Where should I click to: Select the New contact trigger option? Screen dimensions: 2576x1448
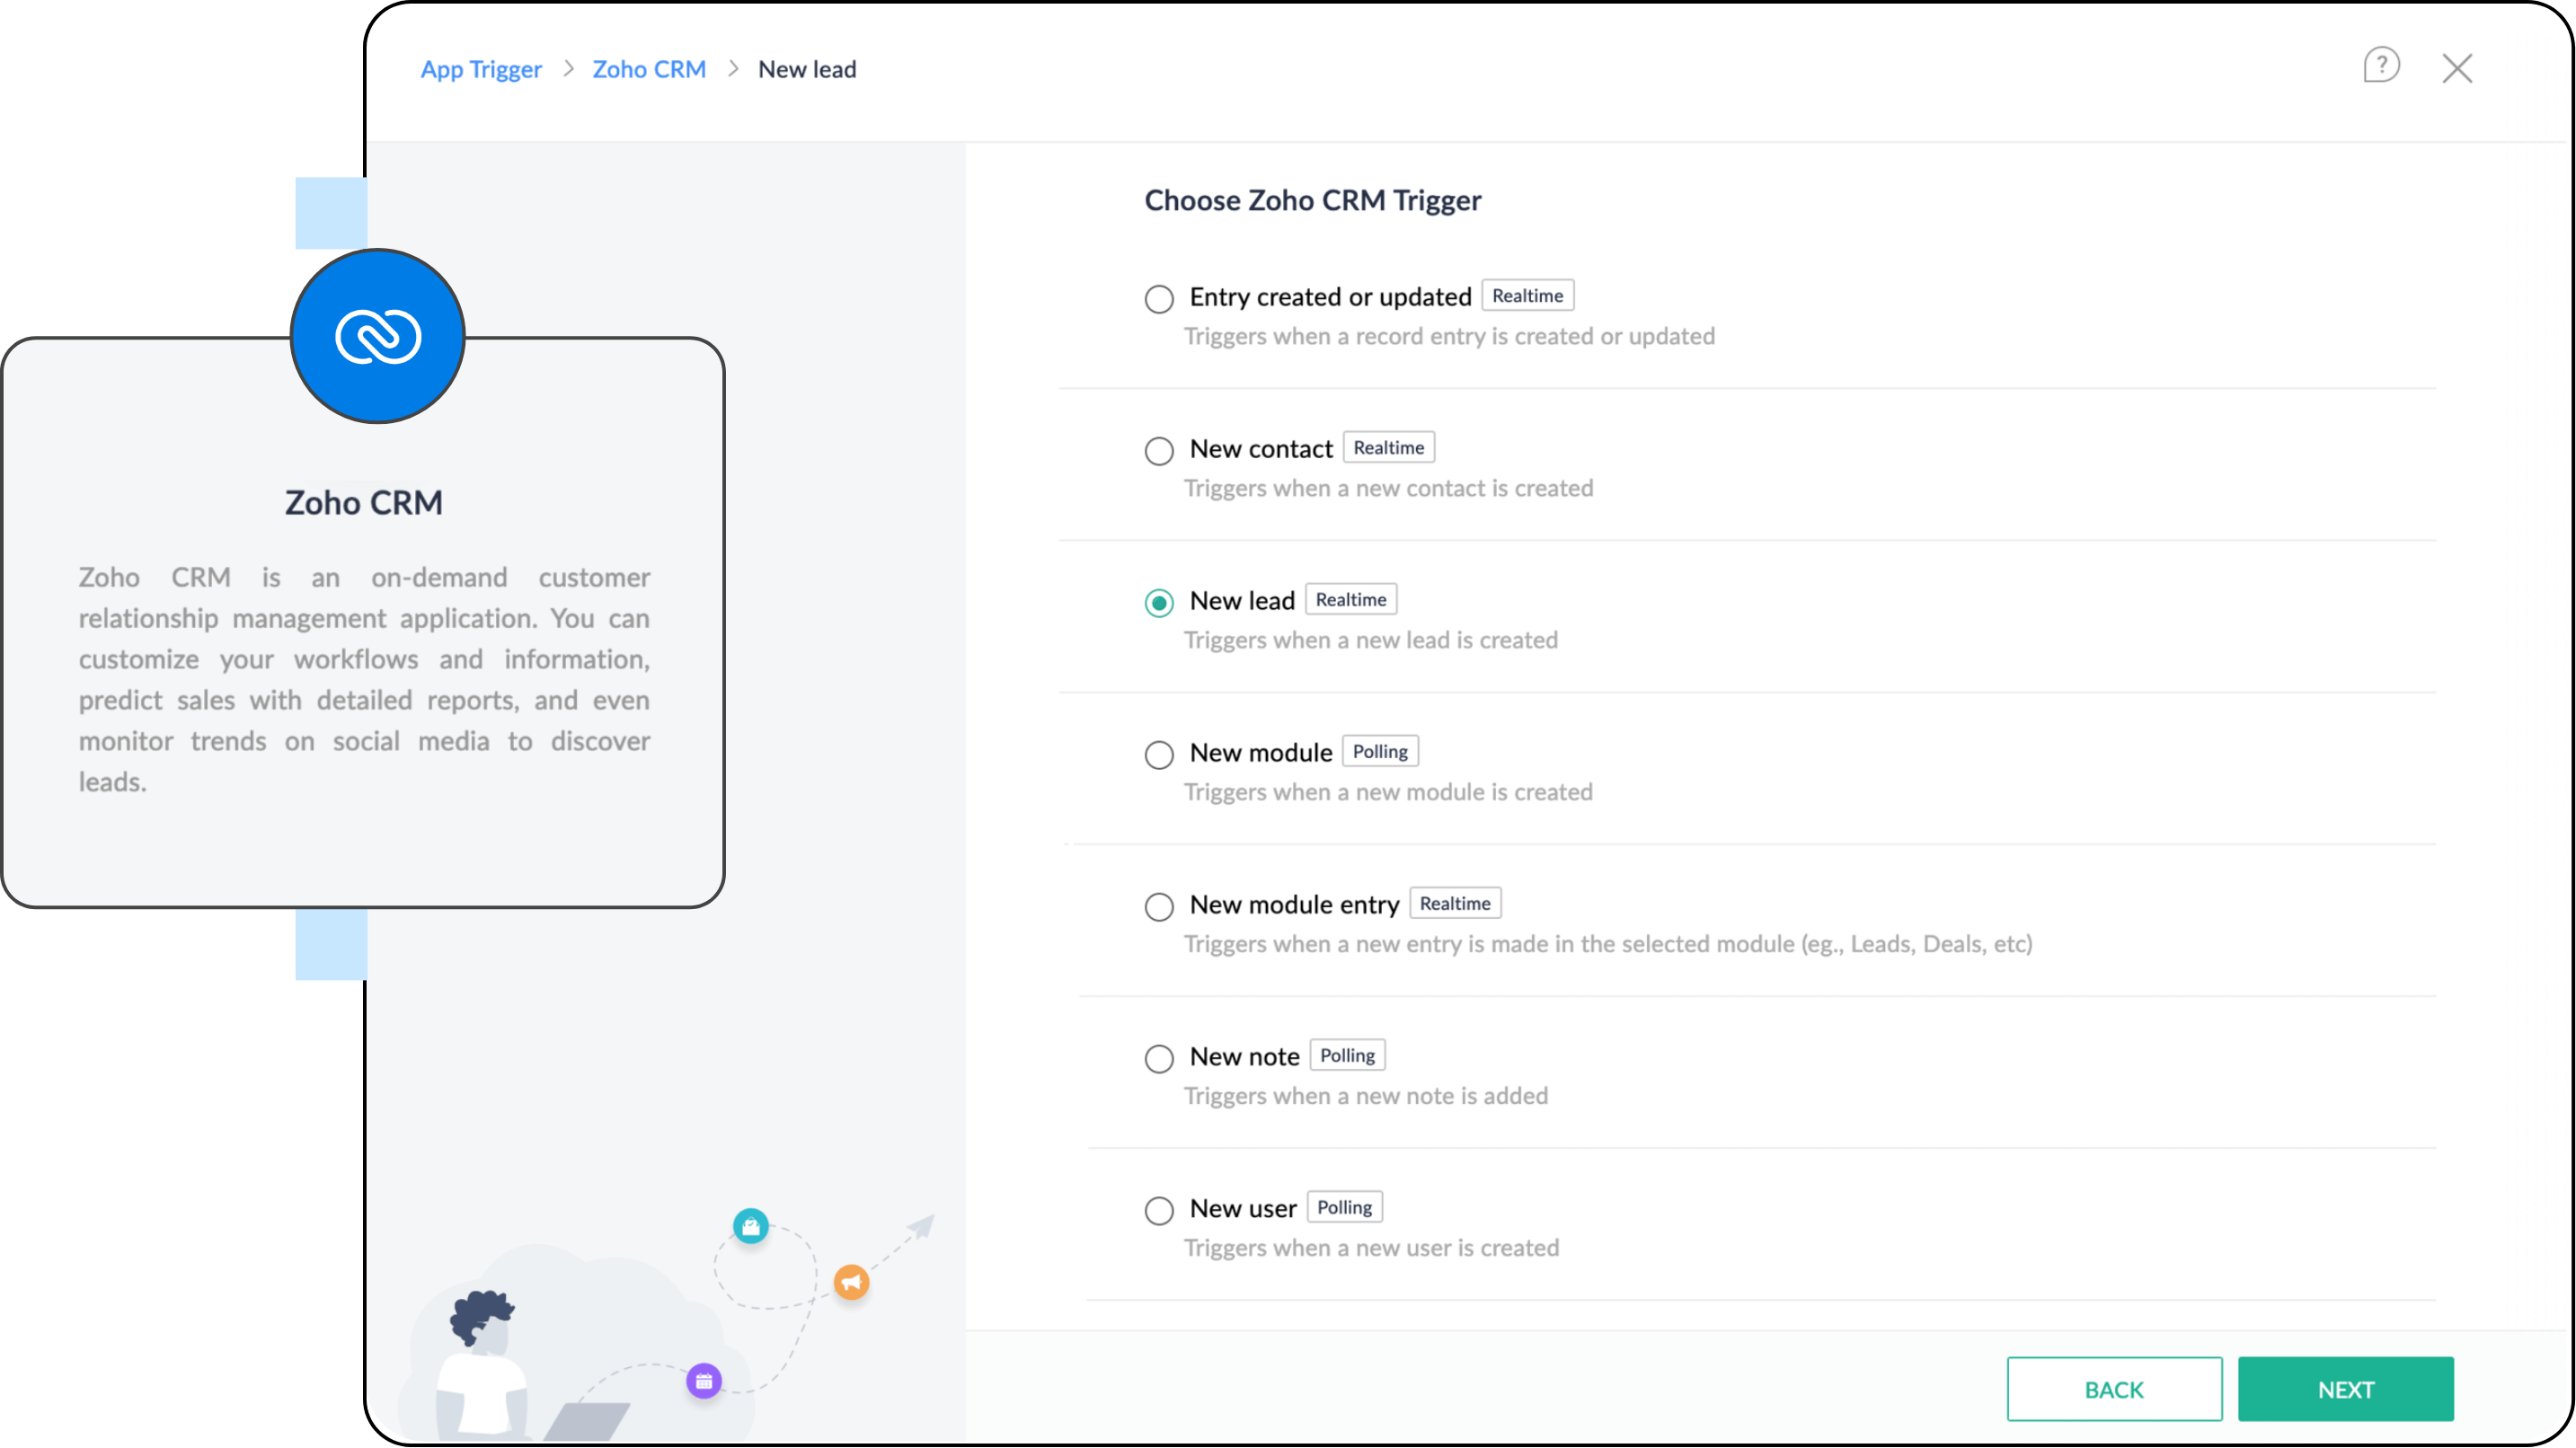click(x=1159, y=450)
